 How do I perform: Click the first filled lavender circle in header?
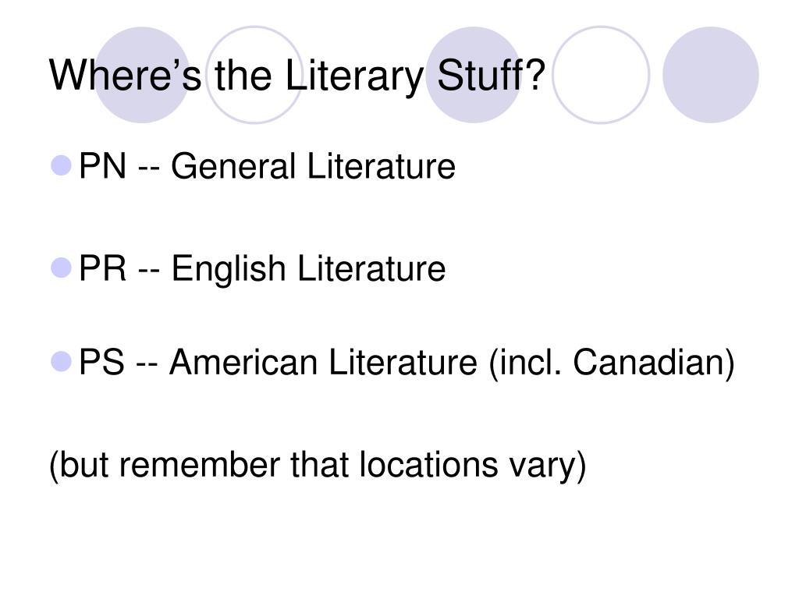click(142, 75)
